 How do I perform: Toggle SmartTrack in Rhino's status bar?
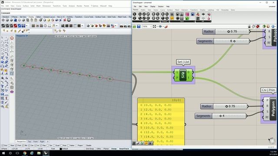(x=124, y=149)
